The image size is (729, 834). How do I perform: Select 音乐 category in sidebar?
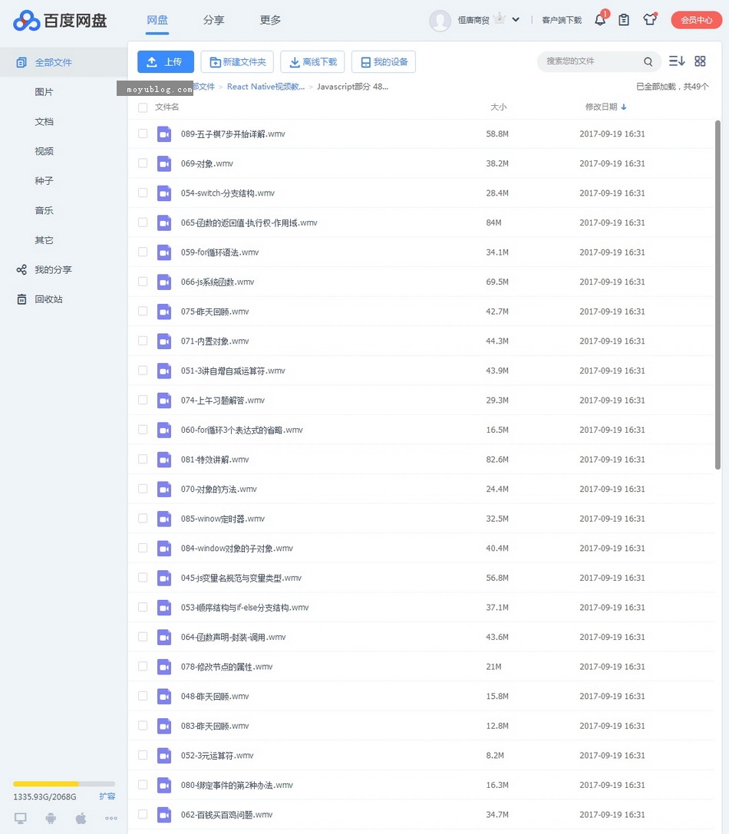point(45,211)
